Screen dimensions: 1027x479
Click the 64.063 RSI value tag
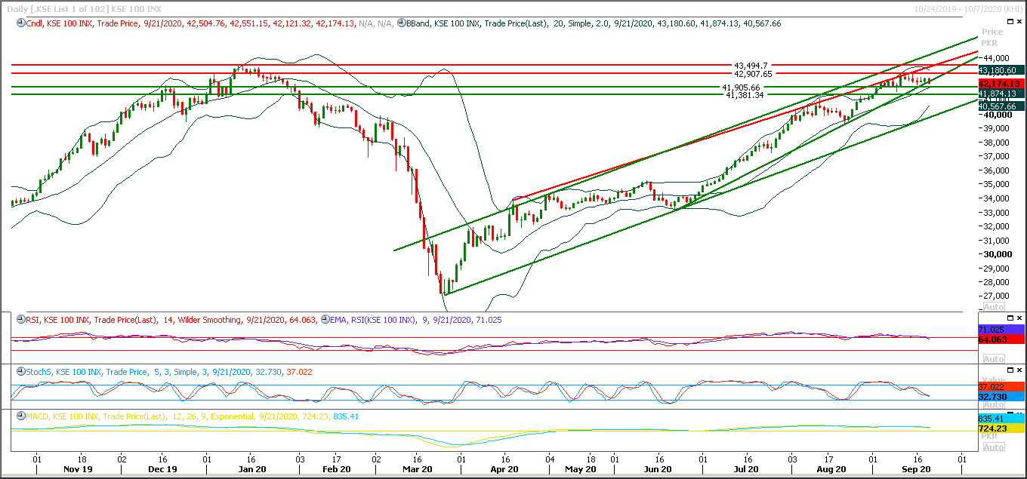pyautogui.click(x=1001, y=339)
